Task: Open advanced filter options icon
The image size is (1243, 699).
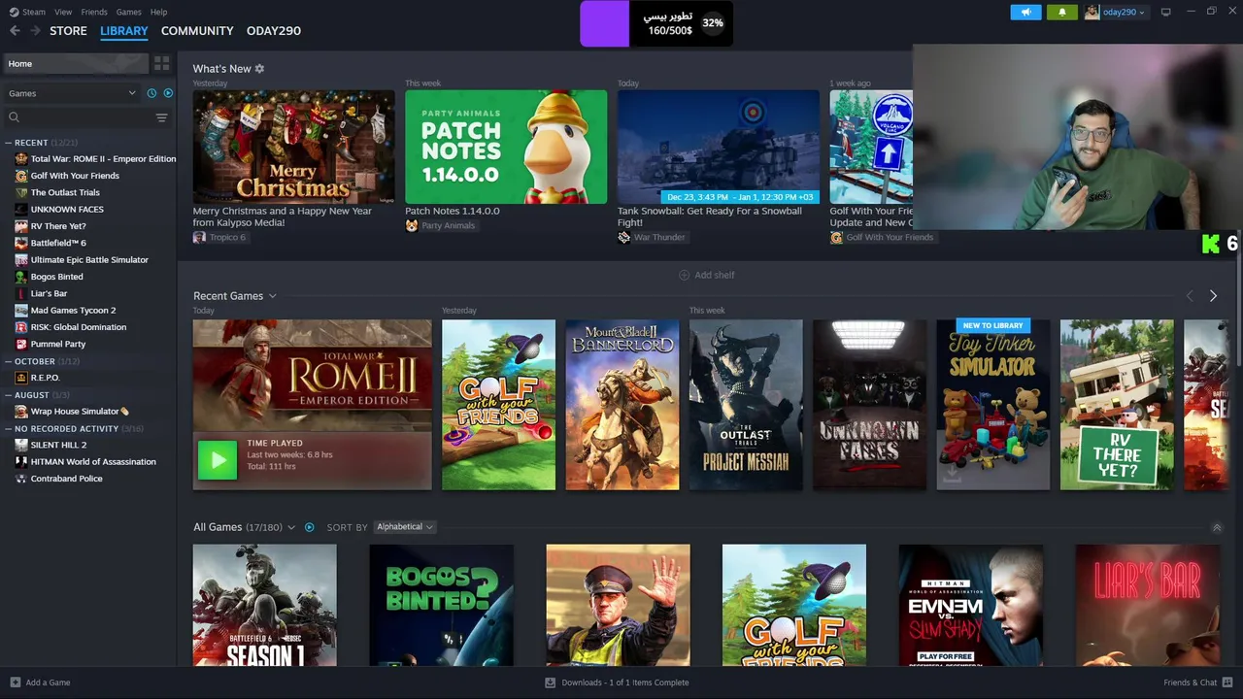Action: click(x=162, y=117)
